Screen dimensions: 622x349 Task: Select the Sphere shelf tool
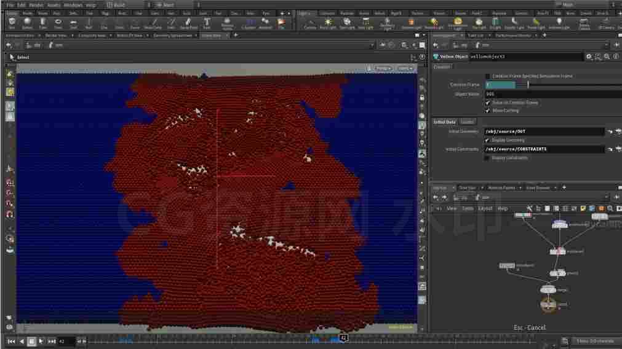point(27,23)
